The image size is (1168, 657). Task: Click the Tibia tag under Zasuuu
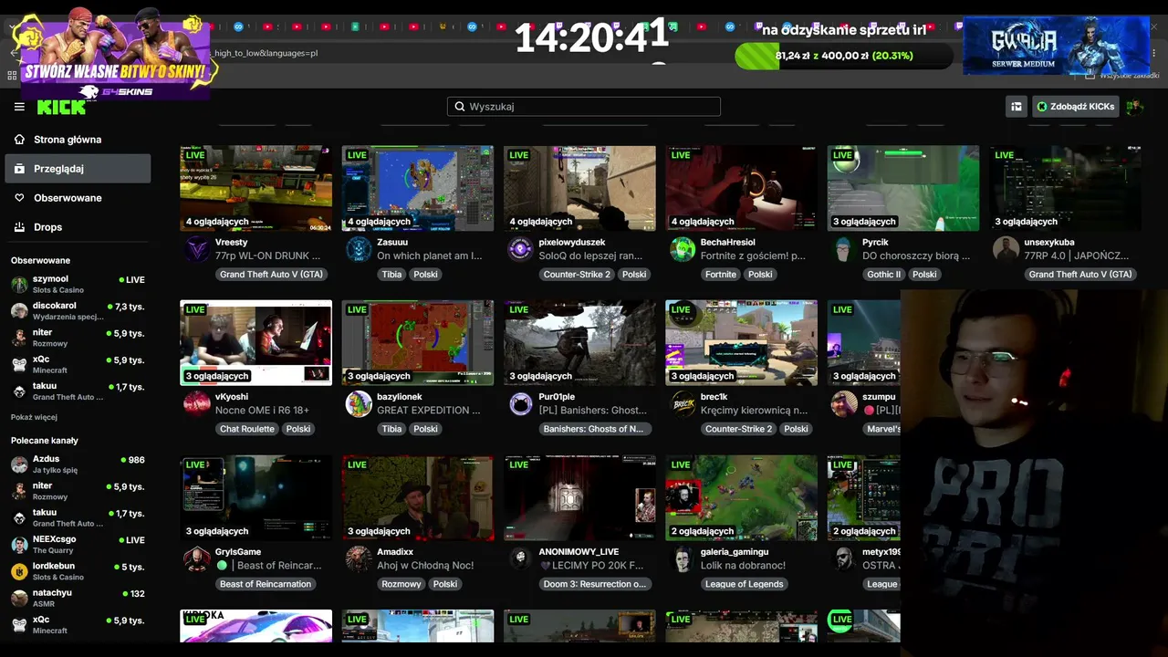pyautogui.click(x=391, y=275)
